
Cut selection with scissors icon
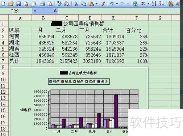(x=76, y=4)
